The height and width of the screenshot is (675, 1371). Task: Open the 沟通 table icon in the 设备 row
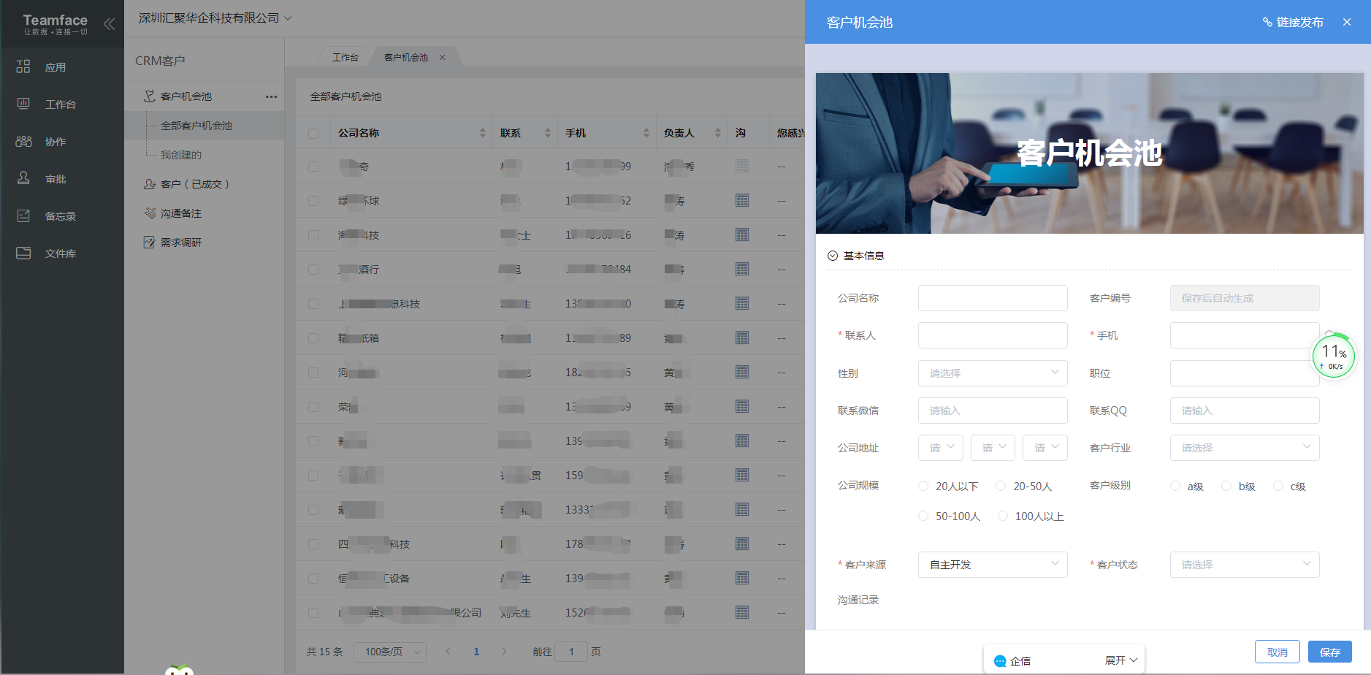tap(742, 578)
